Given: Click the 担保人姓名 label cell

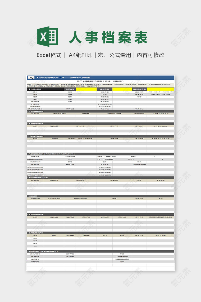Looking at the screenshot, I should tap(35, 254).
